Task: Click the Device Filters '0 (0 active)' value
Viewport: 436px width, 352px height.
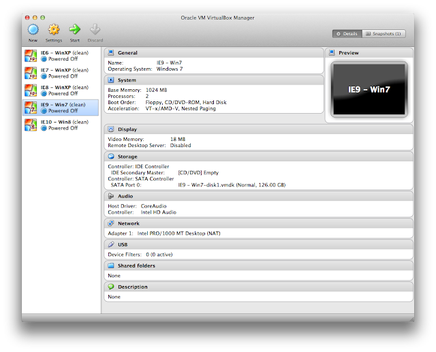Action: [x=159, y=255]
